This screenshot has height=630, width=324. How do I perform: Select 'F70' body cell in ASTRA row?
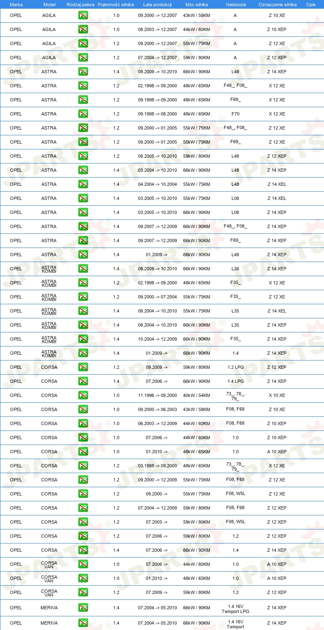pyautogui.click(x=235, y=114)
